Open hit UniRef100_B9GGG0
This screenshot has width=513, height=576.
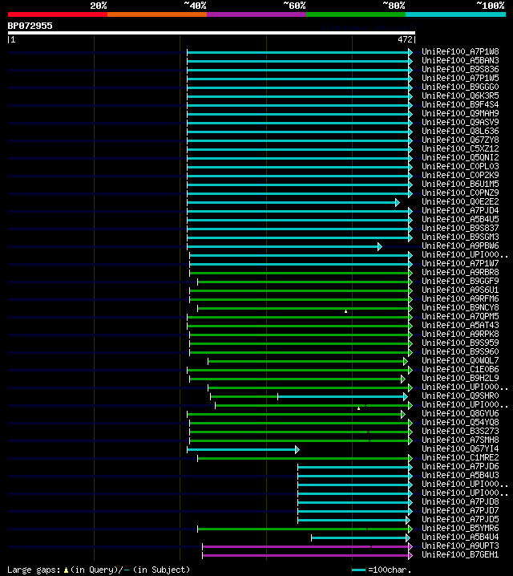[x=460, y=87]
